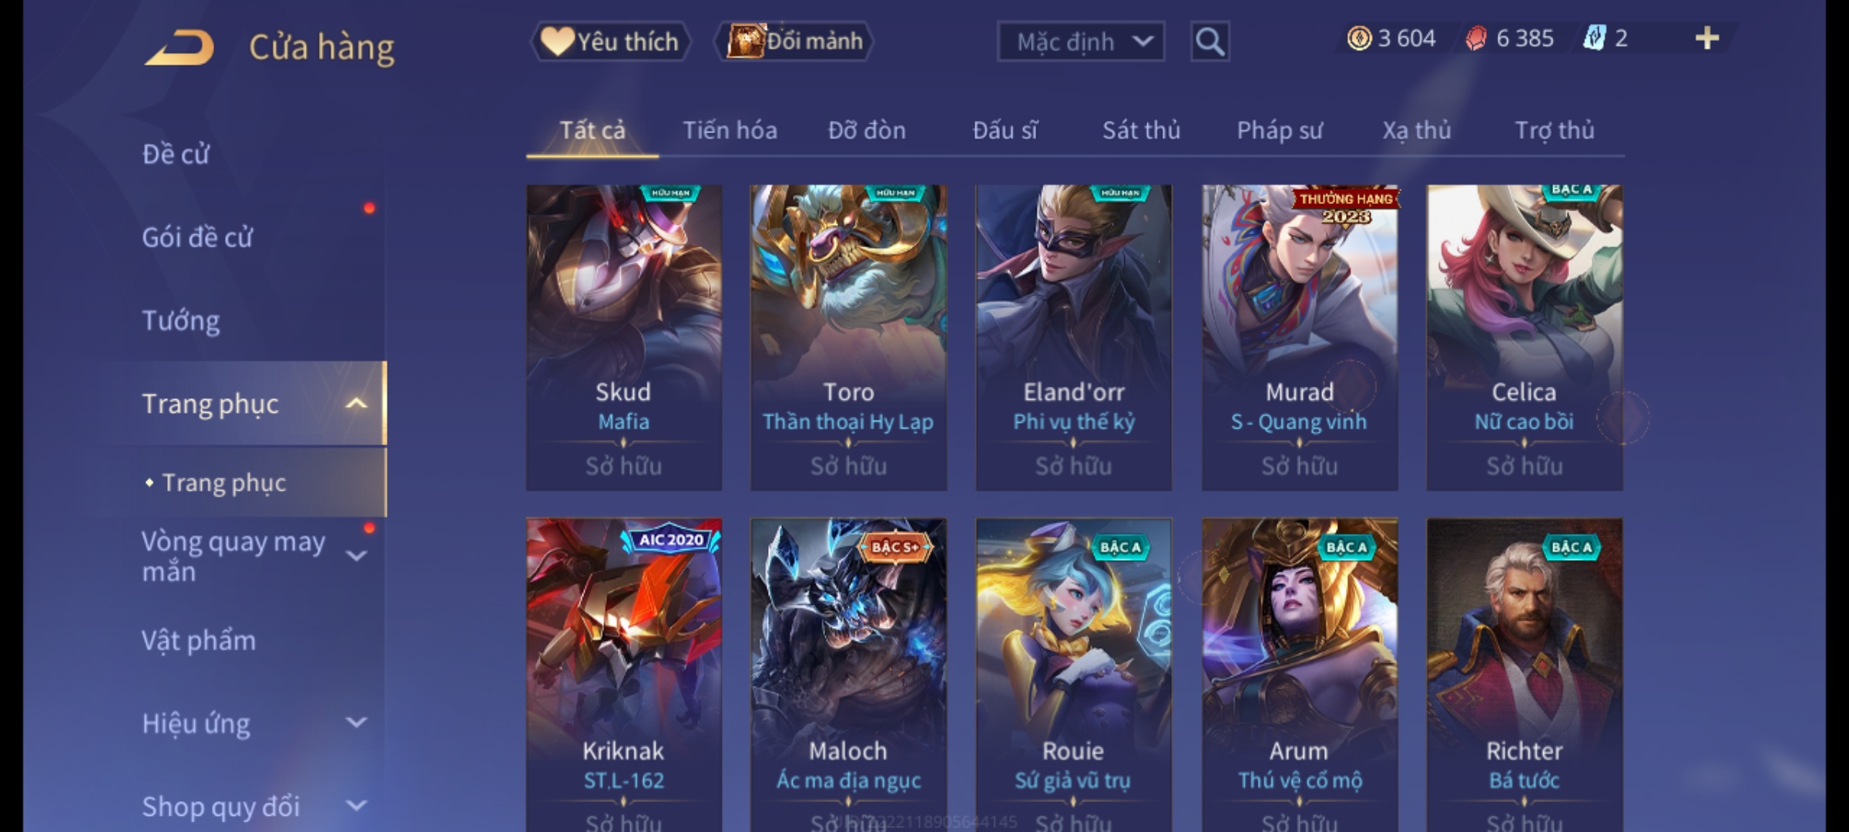Click the gold coin currency icon
1849x832 pixels.
tap(1359, 39)
